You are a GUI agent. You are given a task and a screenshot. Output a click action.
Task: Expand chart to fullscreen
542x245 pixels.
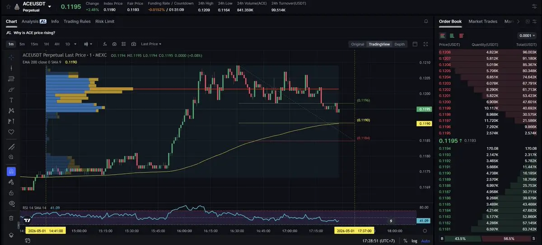point(425,44)
